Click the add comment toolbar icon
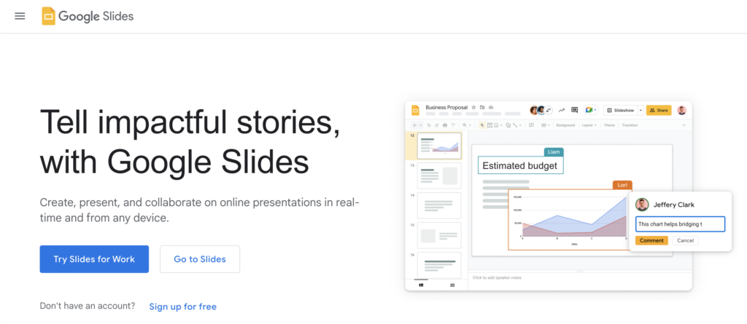The height and width of the screenshot is (324, 747). click(x=531, y=125)
